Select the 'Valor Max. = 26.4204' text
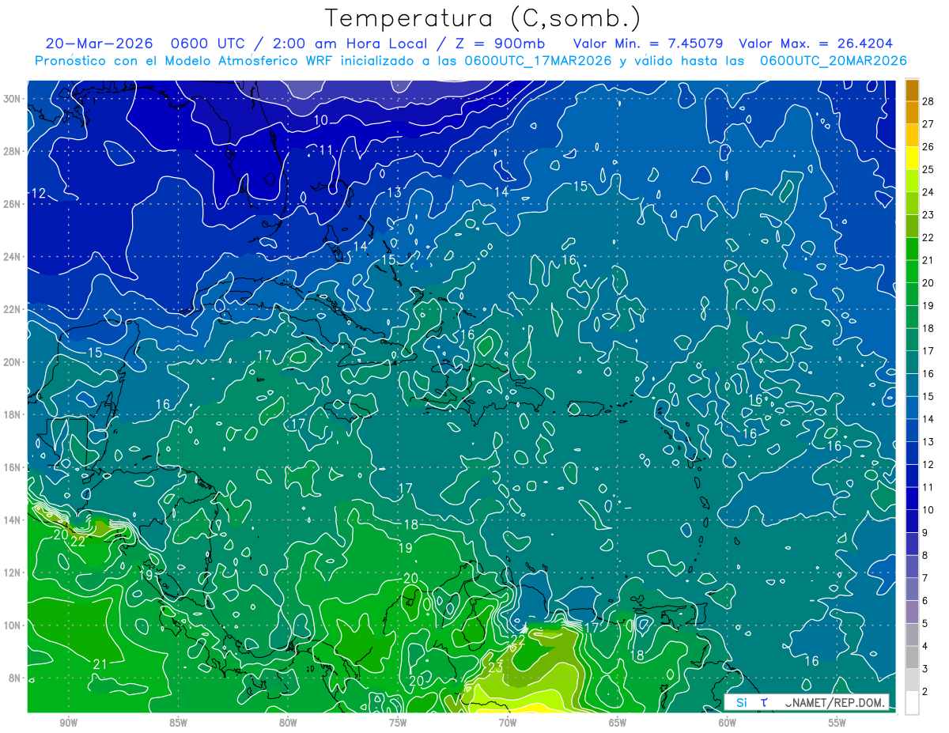Viewport: 949px width, 733px height. point(816,43)
